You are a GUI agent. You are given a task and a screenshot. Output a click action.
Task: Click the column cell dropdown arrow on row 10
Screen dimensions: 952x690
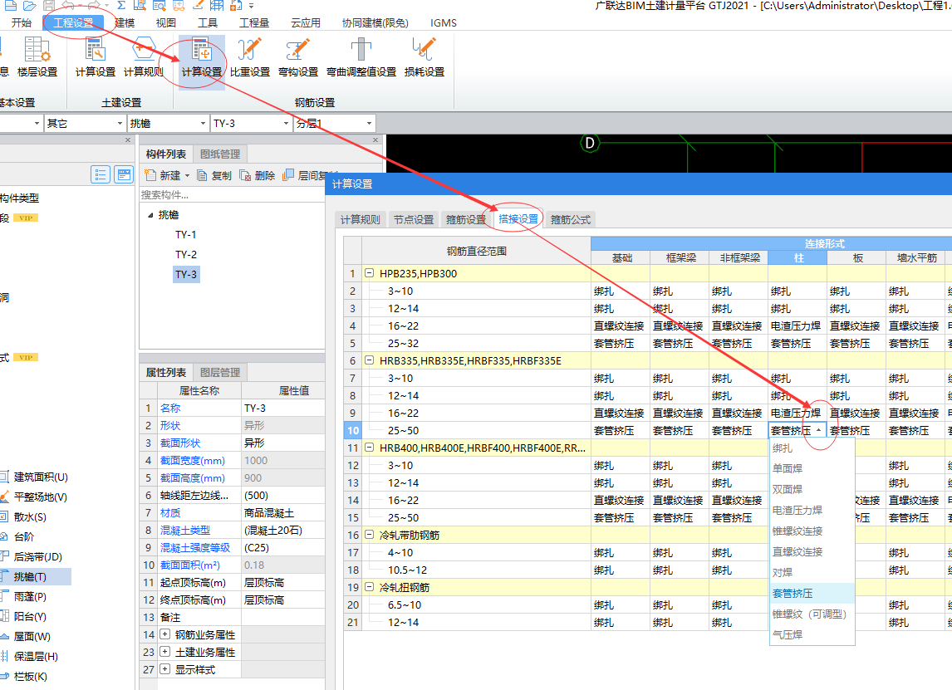click(x=819, y=430)
